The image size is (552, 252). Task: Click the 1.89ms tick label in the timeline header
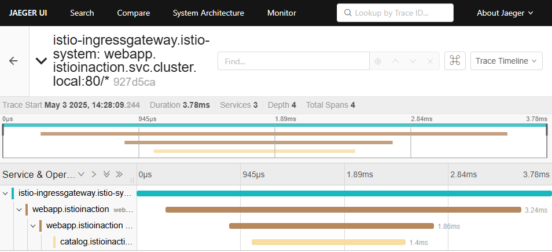[360, 174]
